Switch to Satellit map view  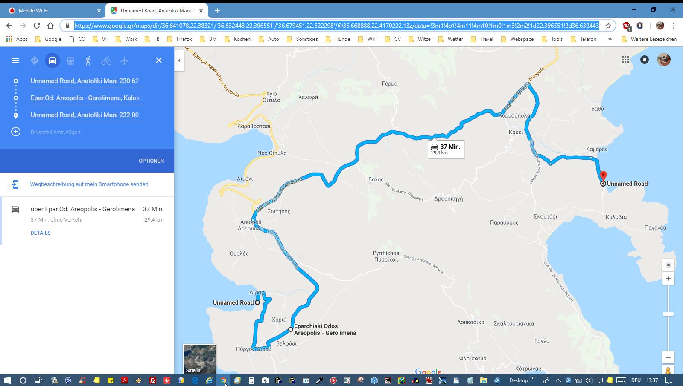[199, 360]
